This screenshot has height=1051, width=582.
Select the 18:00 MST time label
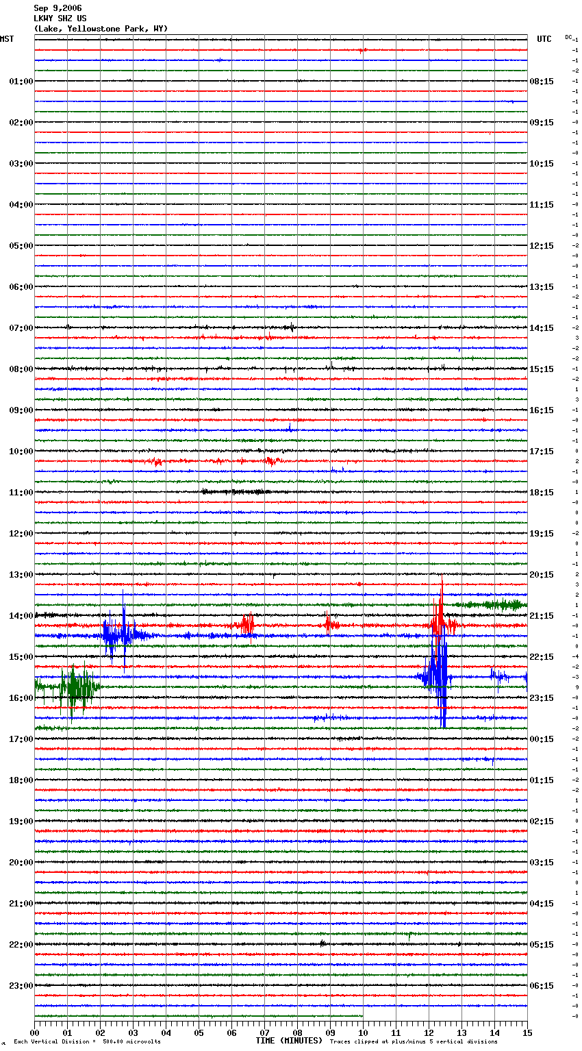21,780
